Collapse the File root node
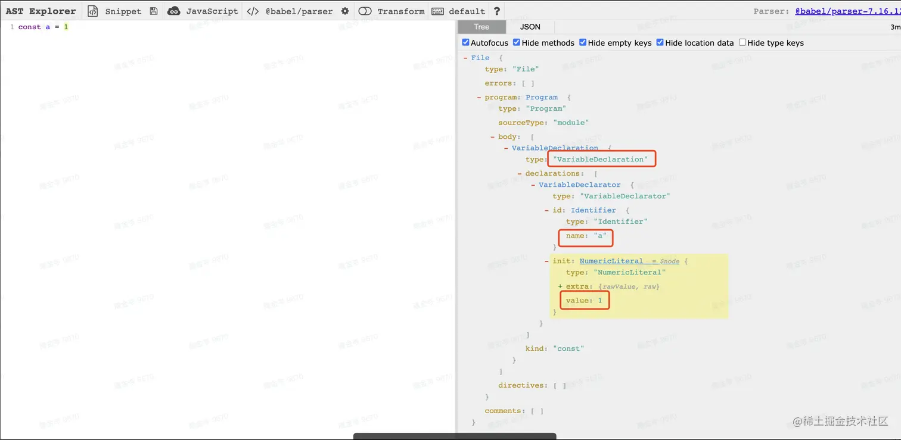 [465, 58]
